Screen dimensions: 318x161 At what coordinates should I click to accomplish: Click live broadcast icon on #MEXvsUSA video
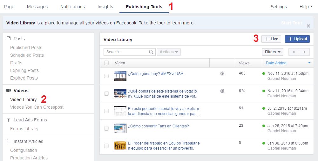pyautogui.click(x=222, y=74)
